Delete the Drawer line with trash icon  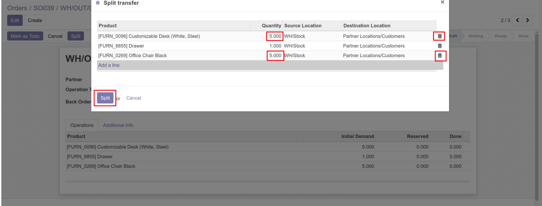coord(439,46)
